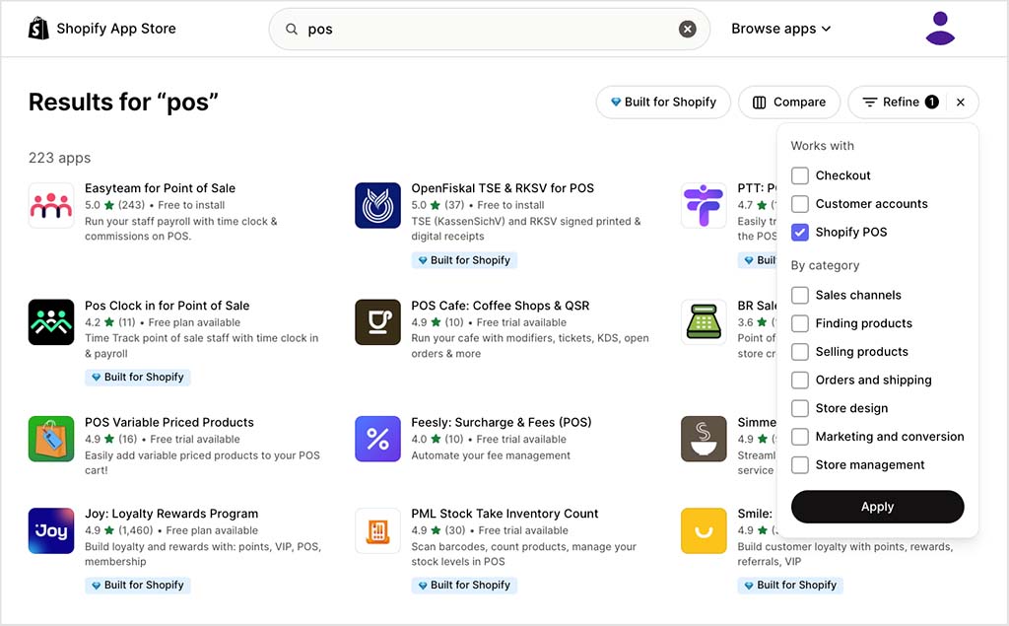The width and height of the screenshot is (1009, 626).
Task: Click Built for Shopify badge under Pos Clock
Action: tap(138, 377)
